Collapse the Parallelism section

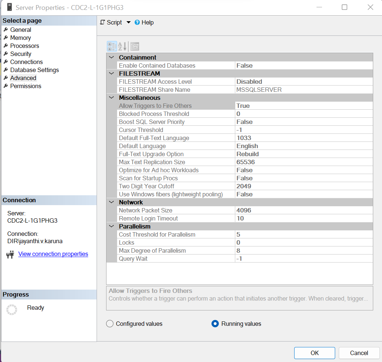tap(112, 226)
